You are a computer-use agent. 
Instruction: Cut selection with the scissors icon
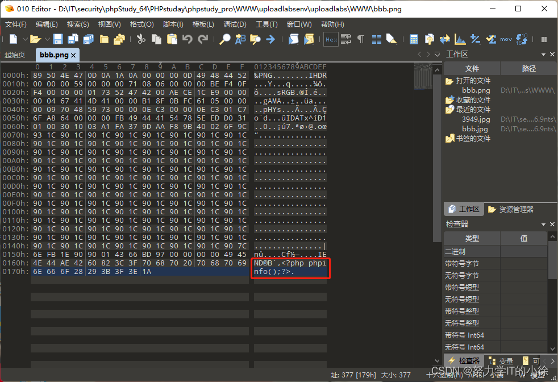click(x=141, y=39)
